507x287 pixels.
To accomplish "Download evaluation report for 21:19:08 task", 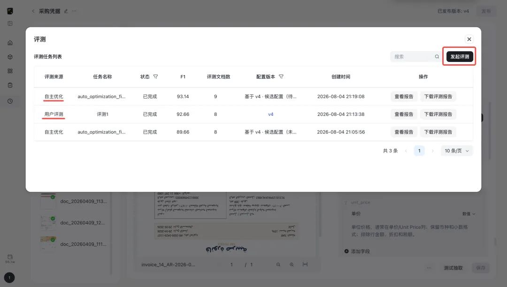I will click(x=438, y=97).
